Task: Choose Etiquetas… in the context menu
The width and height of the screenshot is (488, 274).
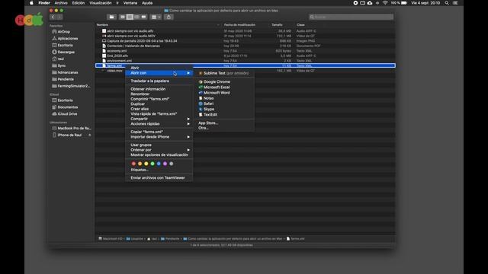Action: [159, 170]
